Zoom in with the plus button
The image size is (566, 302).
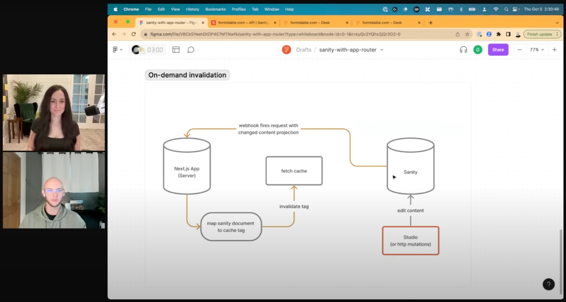[x=554, y=50]
